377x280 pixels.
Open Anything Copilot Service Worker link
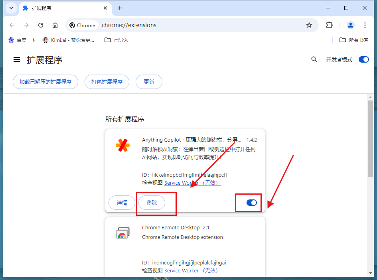pos(192,183)
